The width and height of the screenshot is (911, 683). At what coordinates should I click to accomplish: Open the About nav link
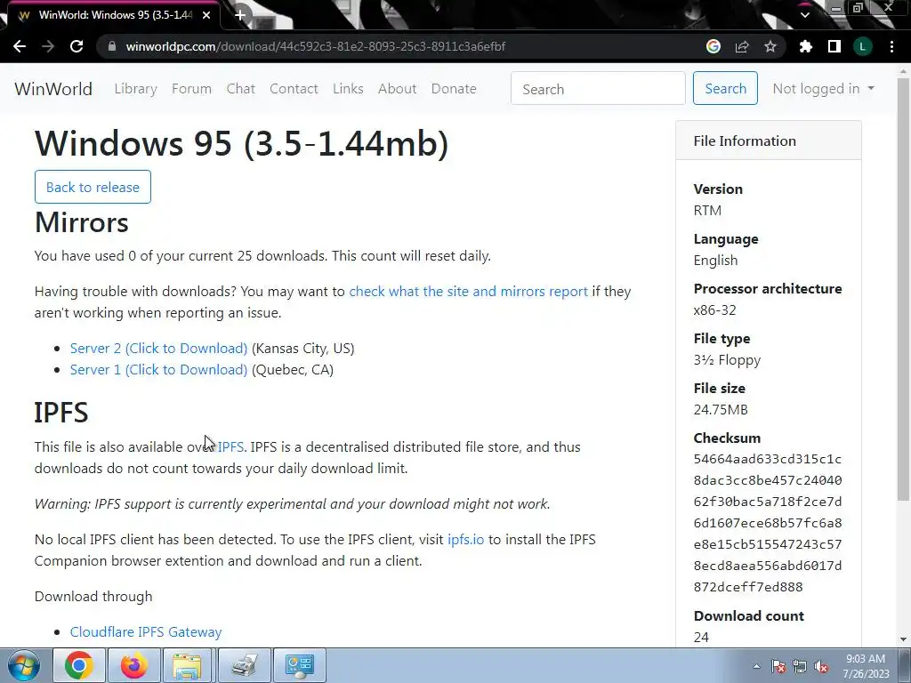pyautogui.click(x=398, y=89)
